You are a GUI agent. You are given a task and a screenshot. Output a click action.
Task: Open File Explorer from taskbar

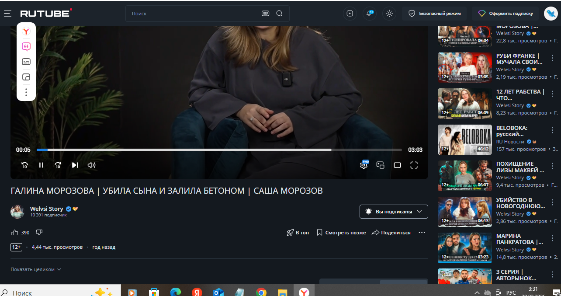(283, 292)
